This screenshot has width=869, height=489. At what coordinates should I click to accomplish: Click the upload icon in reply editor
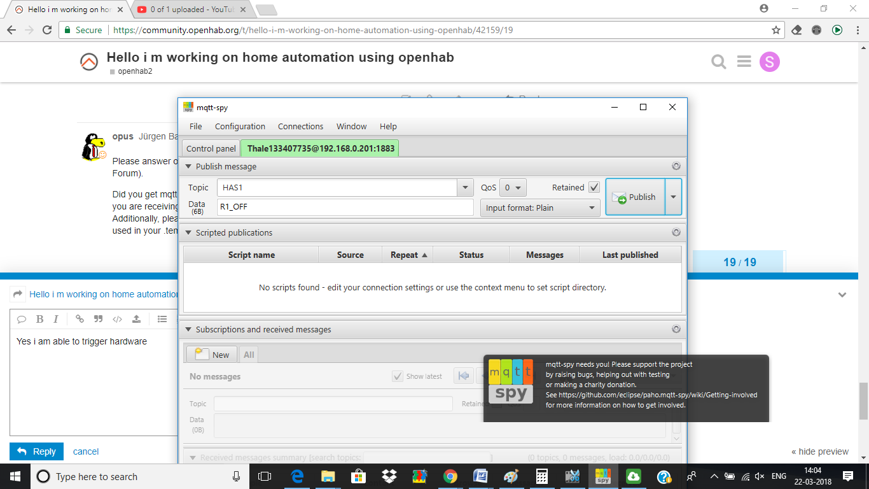point(136,319)
